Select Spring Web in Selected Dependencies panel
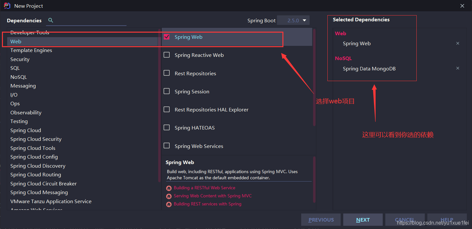This screenshot has width=472, height=229. pos(357,44)
